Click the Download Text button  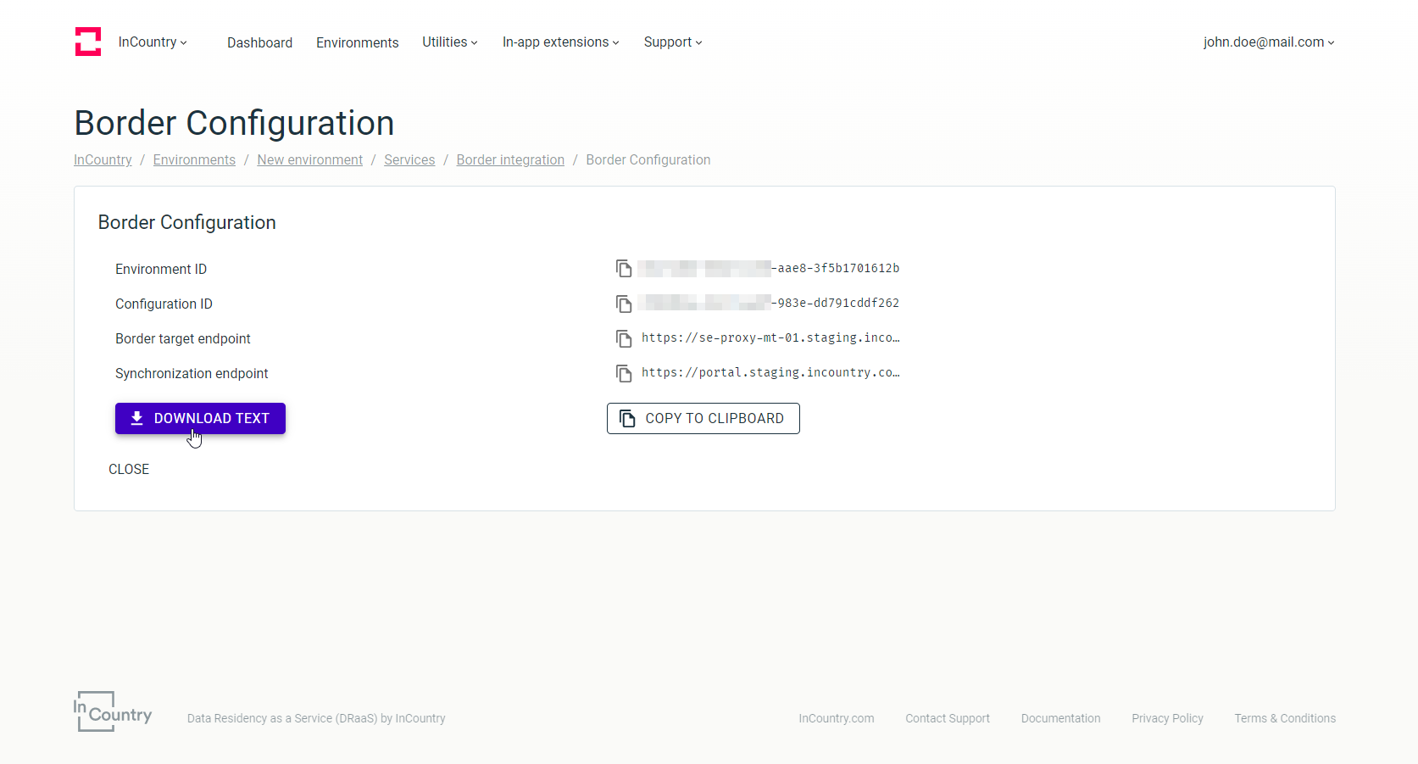[x=200, y=418]
